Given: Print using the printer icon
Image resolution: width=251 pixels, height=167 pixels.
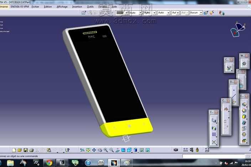Looking at the screenshot, I should click(31, 150).
